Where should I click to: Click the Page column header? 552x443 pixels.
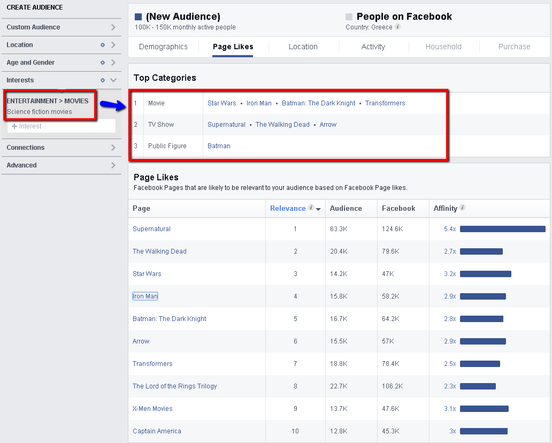click(x=141, y=209)
